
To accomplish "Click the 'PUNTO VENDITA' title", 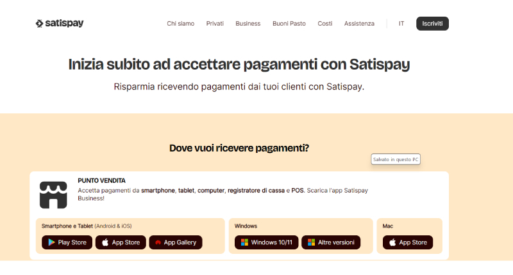I will (x=102, y=180).
